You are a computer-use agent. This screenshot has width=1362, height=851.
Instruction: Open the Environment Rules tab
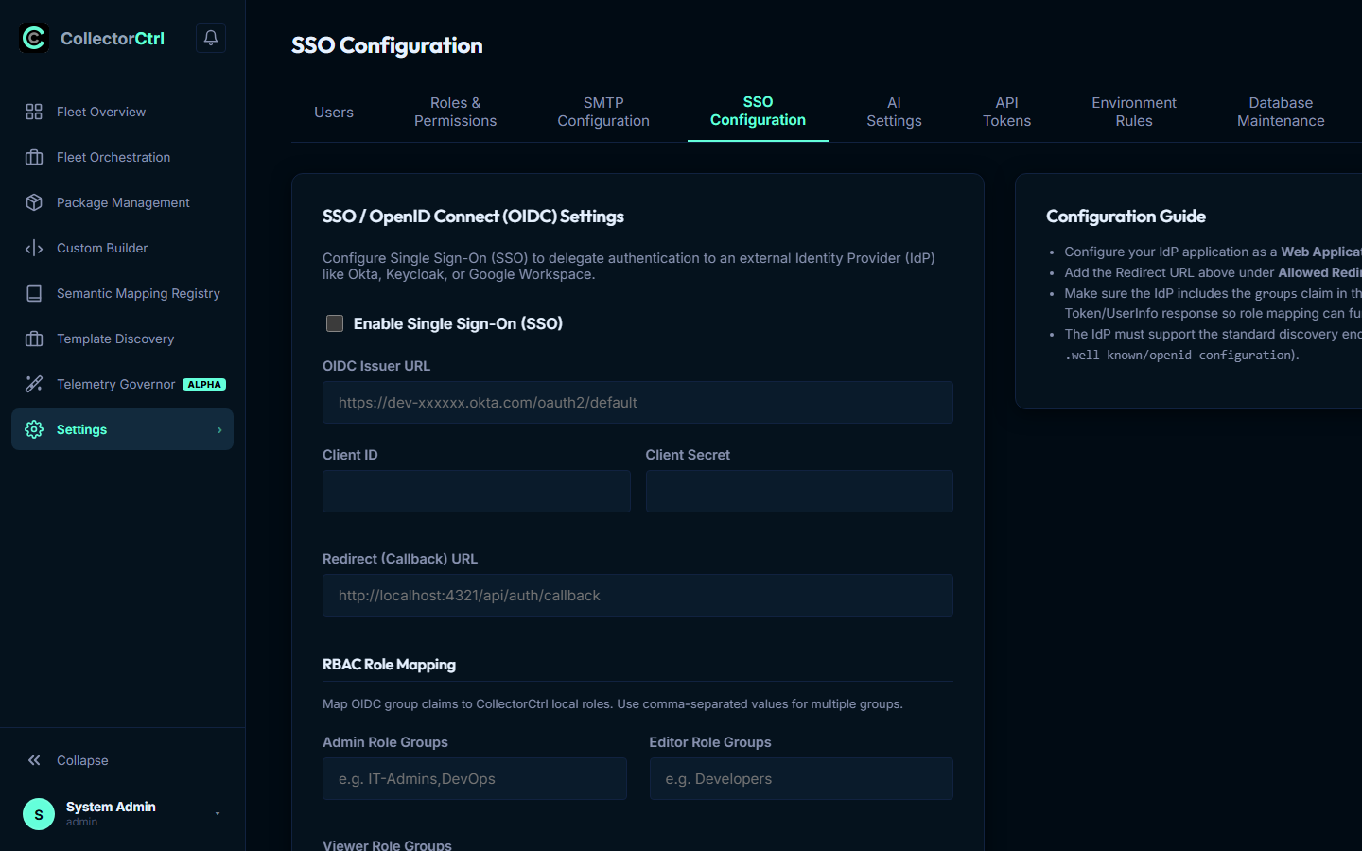point(1134,113)
